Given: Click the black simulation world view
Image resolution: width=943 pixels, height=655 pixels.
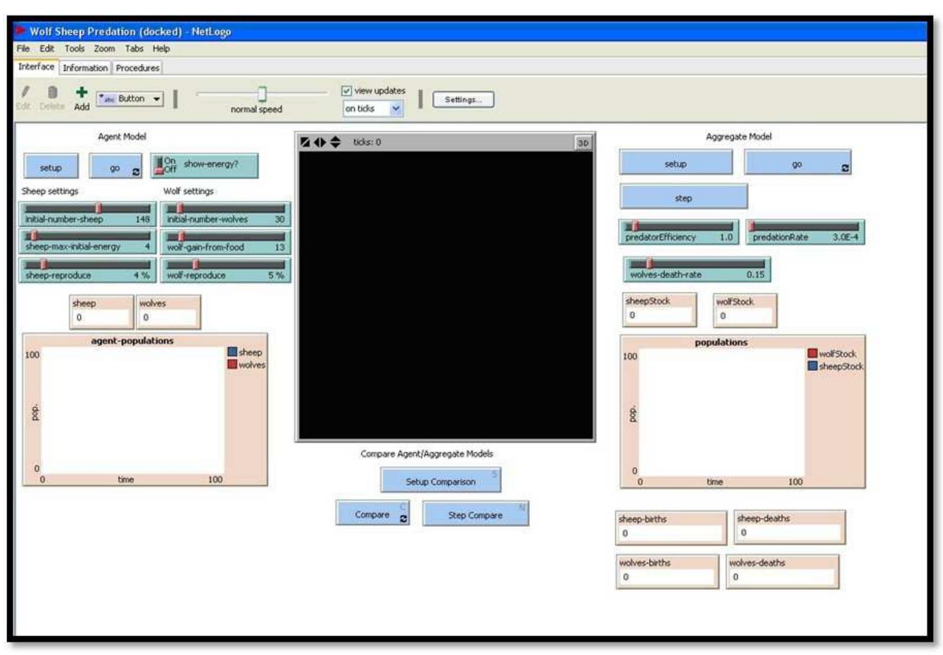Looking at the screenshot, I should coord(446,295).
